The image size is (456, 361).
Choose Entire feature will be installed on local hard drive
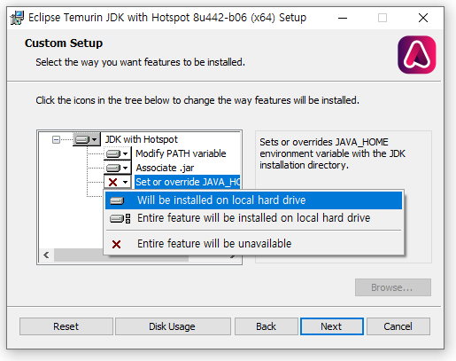pyautogui.click(x=253, y=218)
